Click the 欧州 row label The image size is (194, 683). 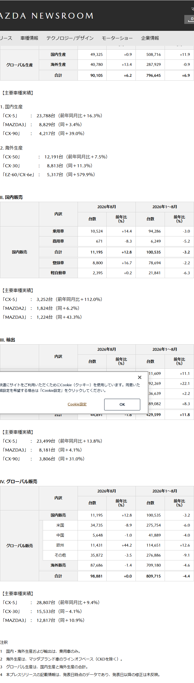click(x=60, y=545)
